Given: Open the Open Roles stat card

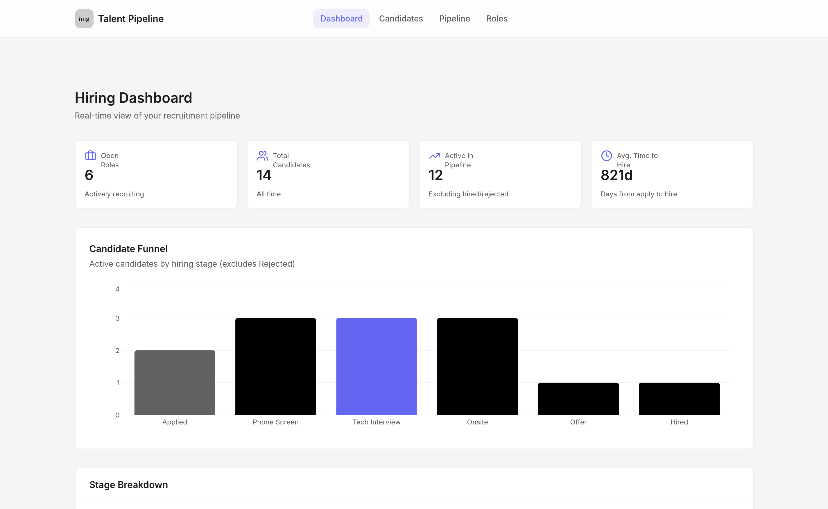Looking at the screenshot, I should pos(156,174).
